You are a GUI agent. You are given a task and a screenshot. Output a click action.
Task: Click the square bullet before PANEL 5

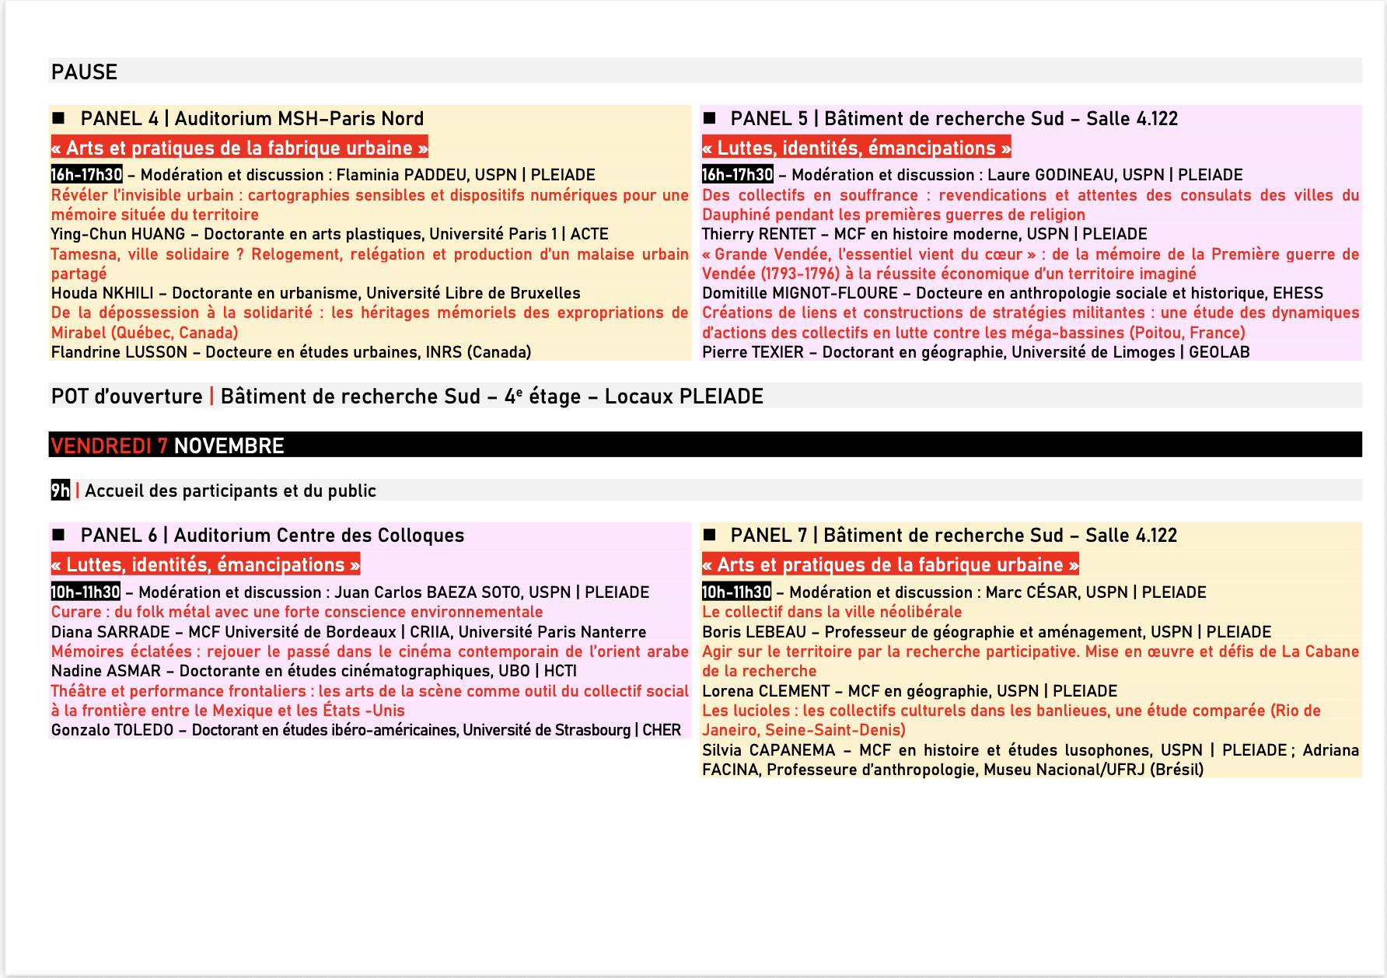pos(709,118)
